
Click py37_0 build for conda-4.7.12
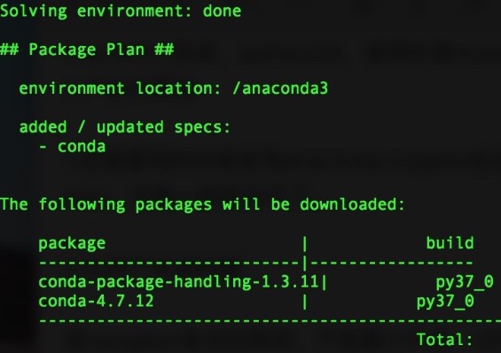(x=445, y=302)
